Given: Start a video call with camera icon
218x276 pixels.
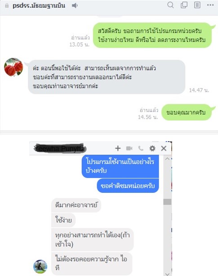Looking at the screenshot, I should pyautogui.click(x=129, y=148).
